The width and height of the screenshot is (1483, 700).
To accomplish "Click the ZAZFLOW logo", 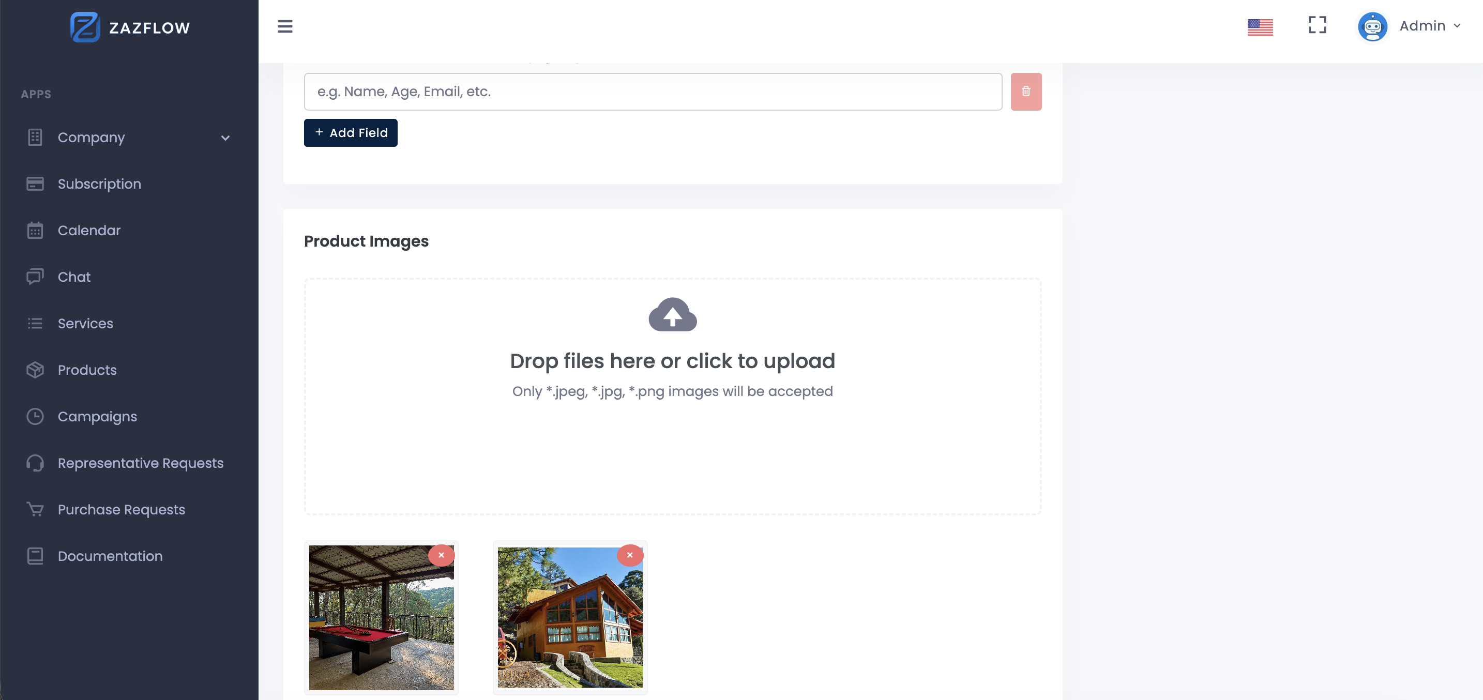I will point(130,26).
